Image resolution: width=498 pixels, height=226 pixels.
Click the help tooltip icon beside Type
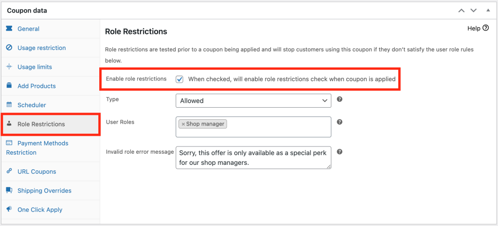coord(339,99)
